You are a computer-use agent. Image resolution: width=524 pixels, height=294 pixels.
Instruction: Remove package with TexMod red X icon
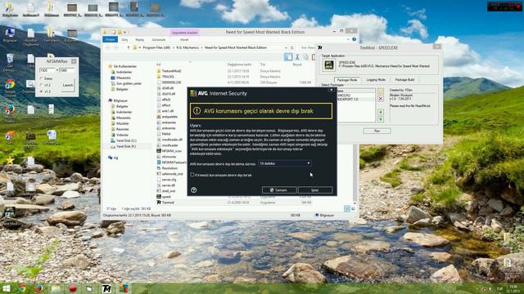click(380, 99)
